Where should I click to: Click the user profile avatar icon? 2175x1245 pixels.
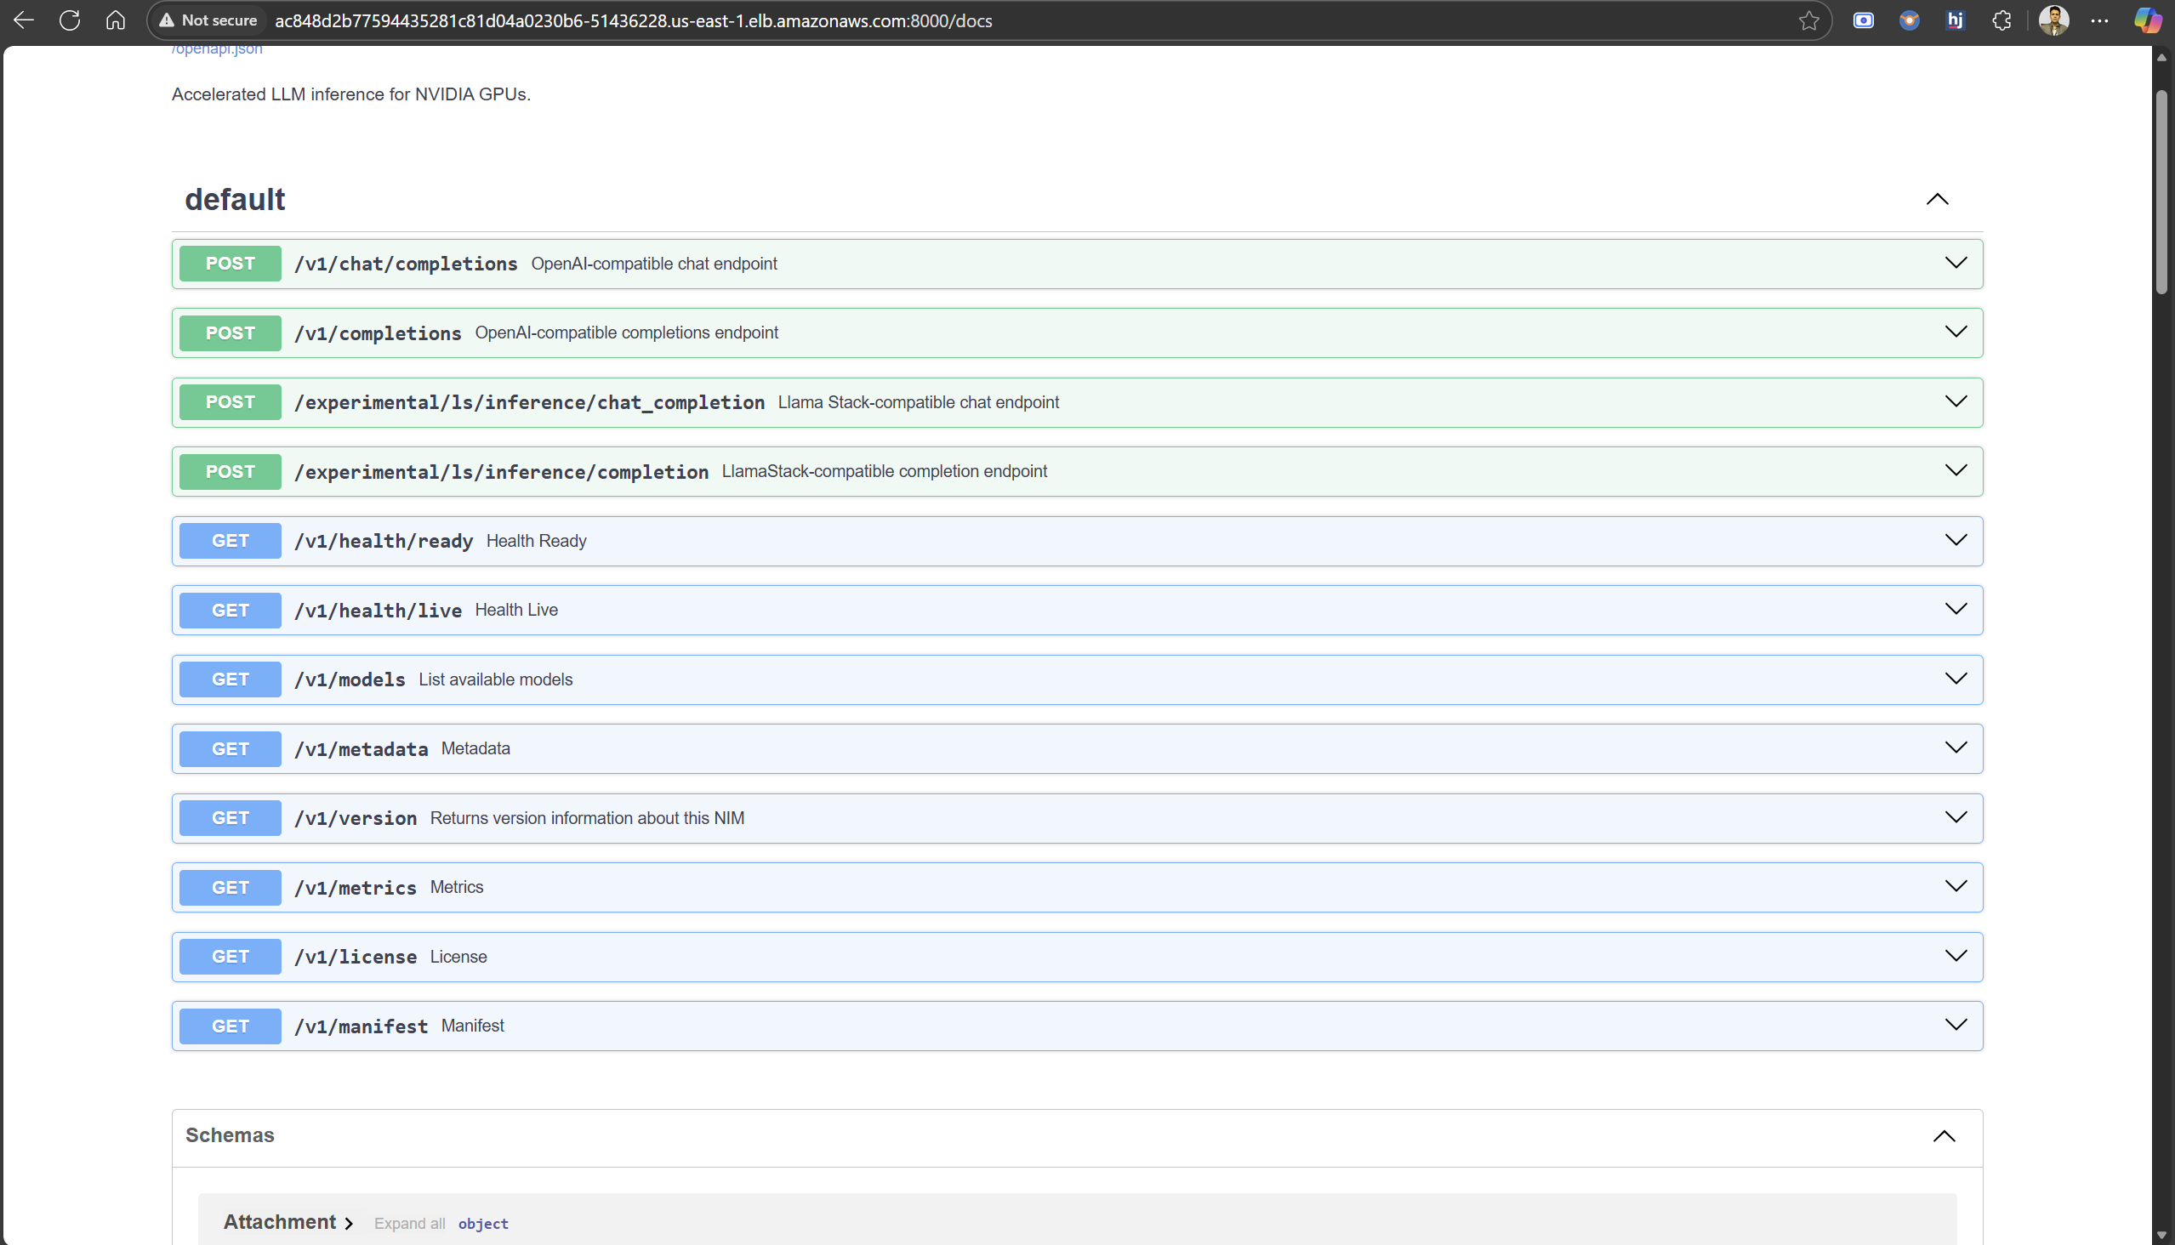(x=2053, y=20)
